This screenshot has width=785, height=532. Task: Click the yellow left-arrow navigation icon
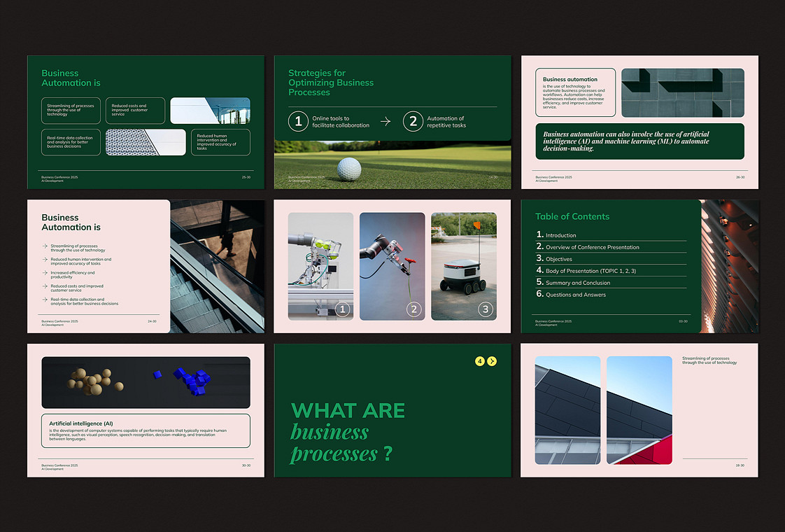[479, 361]
